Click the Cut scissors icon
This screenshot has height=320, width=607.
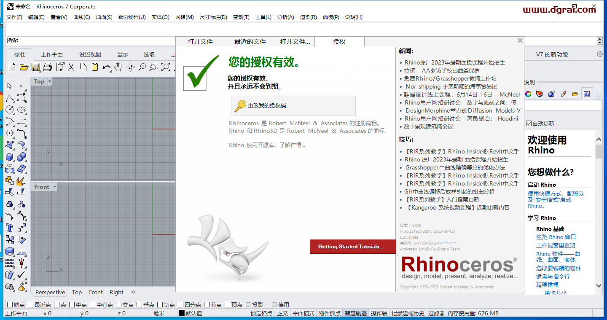click(71, 67)
